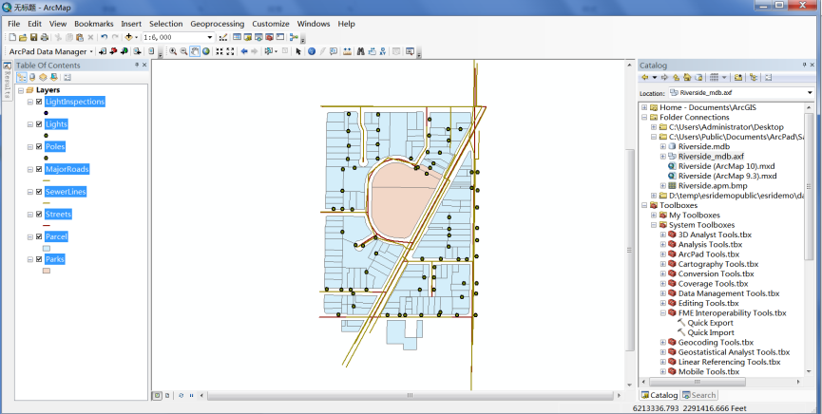Open the Bookmarks menu
The height and width of the screenshot is (414, 822).
[x=94, y=24]
